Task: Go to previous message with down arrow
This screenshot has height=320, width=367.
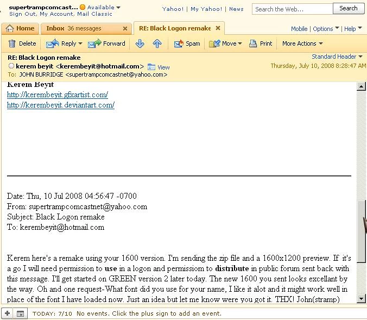Action: pyautogui.click(x=140, y=43)
